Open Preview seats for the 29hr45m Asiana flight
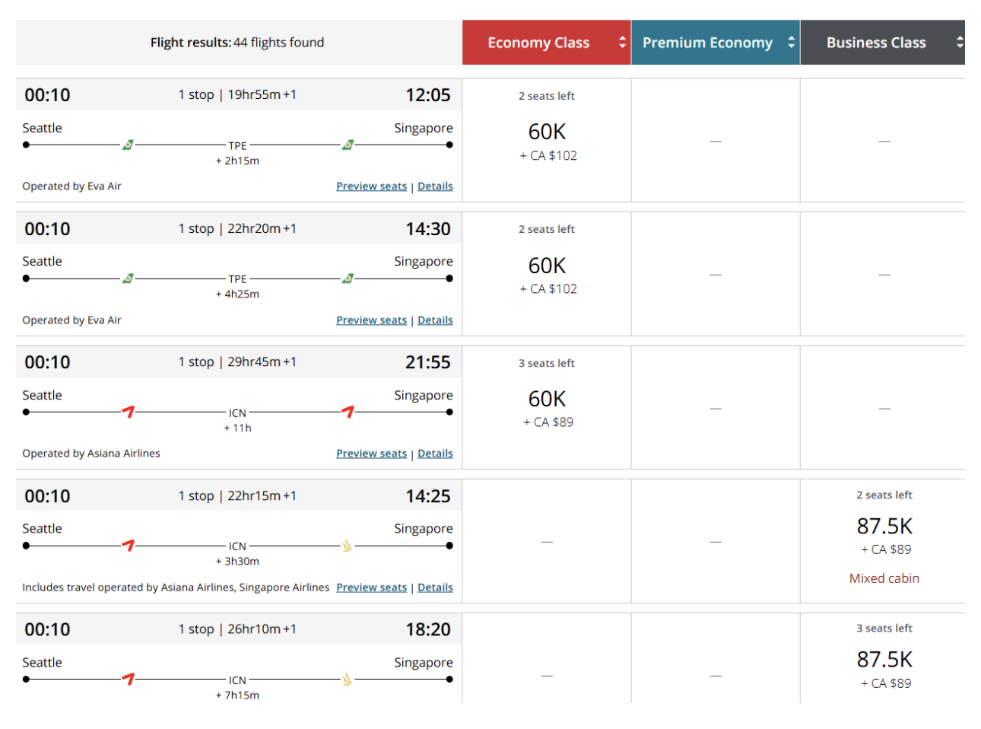The width and height of the screenshot is (981, 729). pos(371,454)
